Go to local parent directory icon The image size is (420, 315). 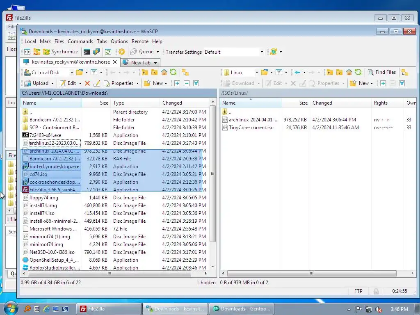pyautogui.click(x=145, y=72)
